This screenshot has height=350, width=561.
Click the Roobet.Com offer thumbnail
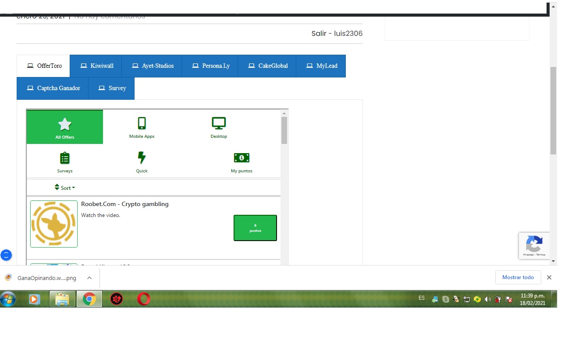click(54, 224)
